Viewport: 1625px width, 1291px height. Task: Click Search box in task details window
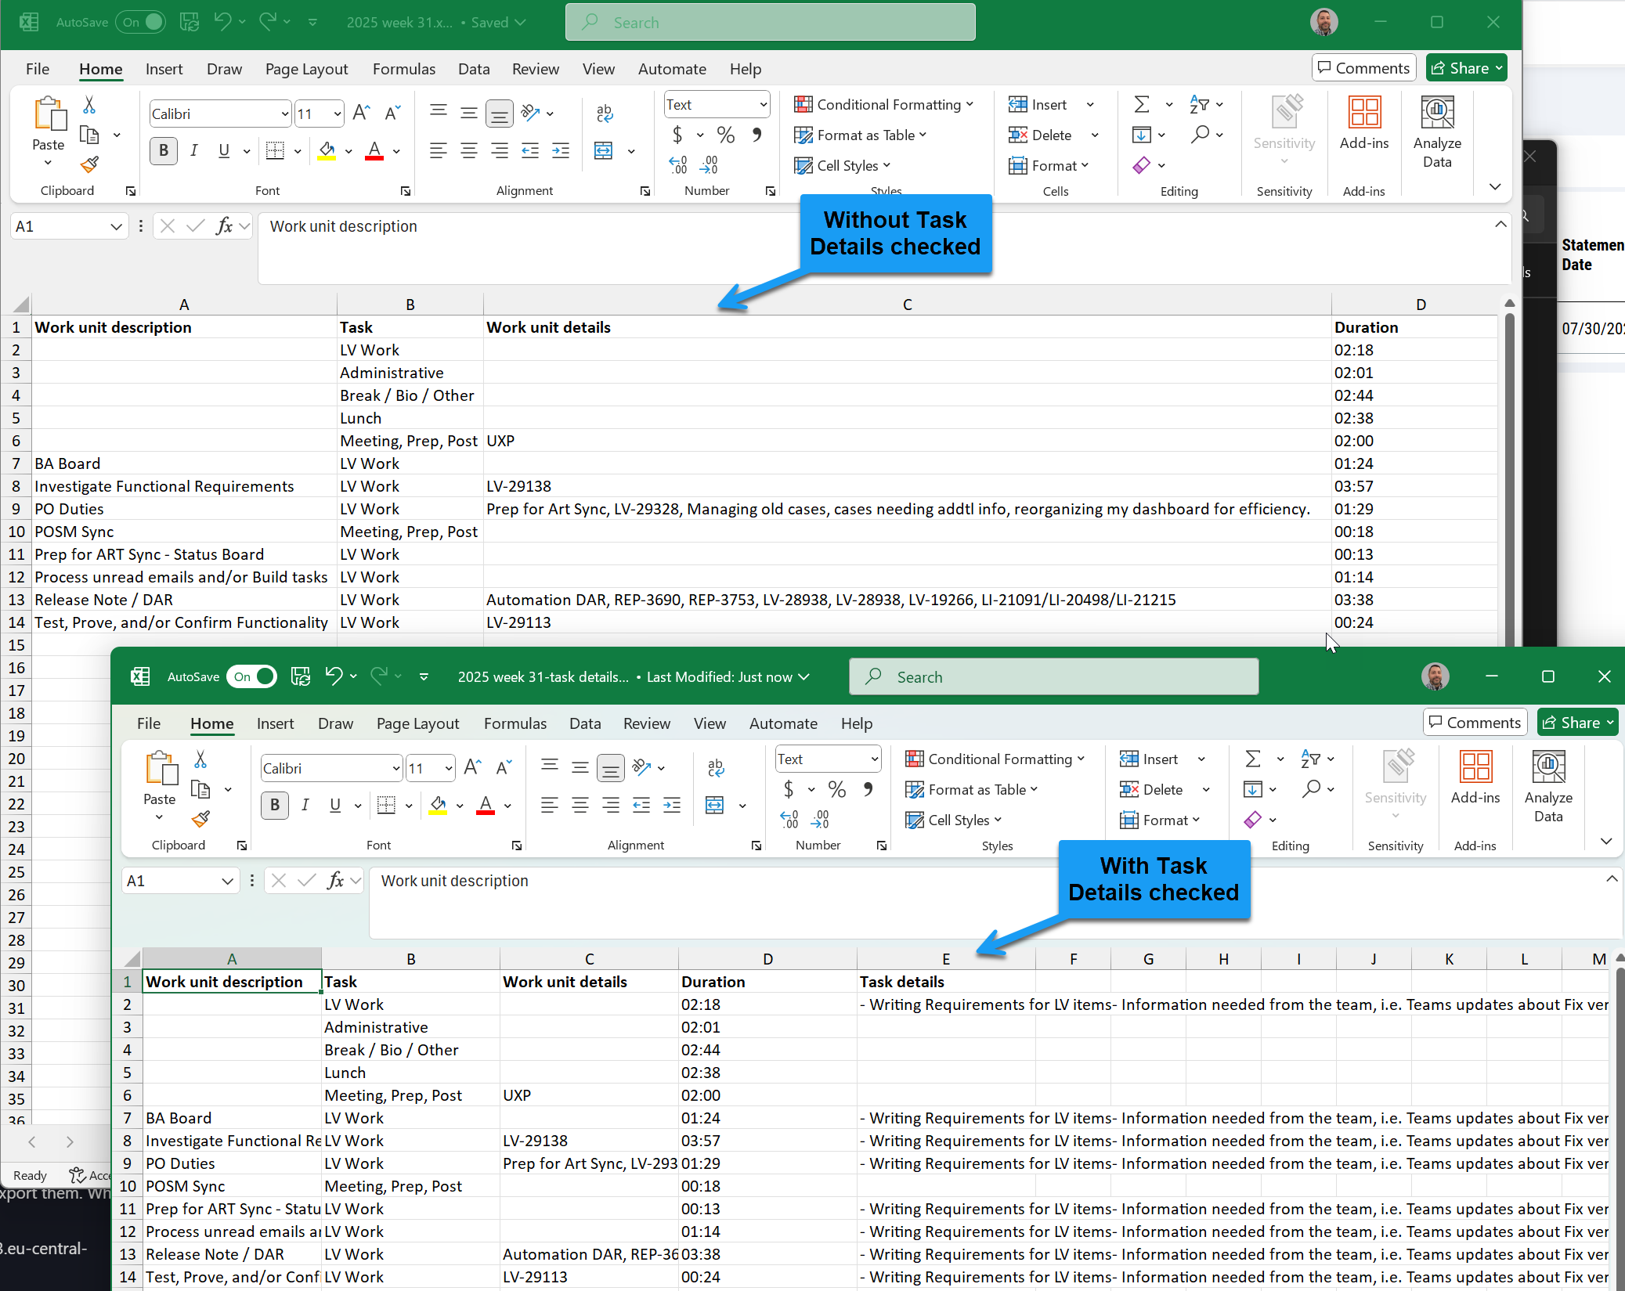point(1054,676)
